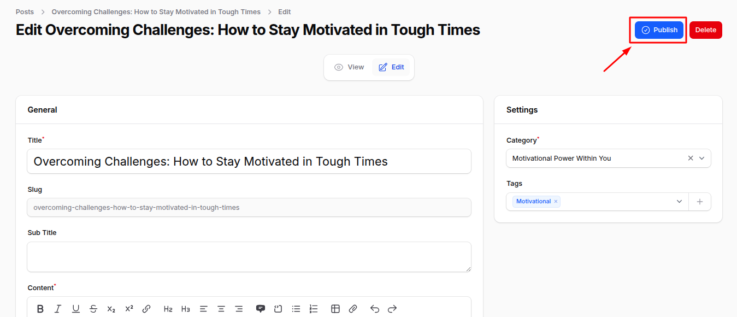The height and width of the screenshot is (317, 737).
Task: Select the underline icon
Action: 75,308
